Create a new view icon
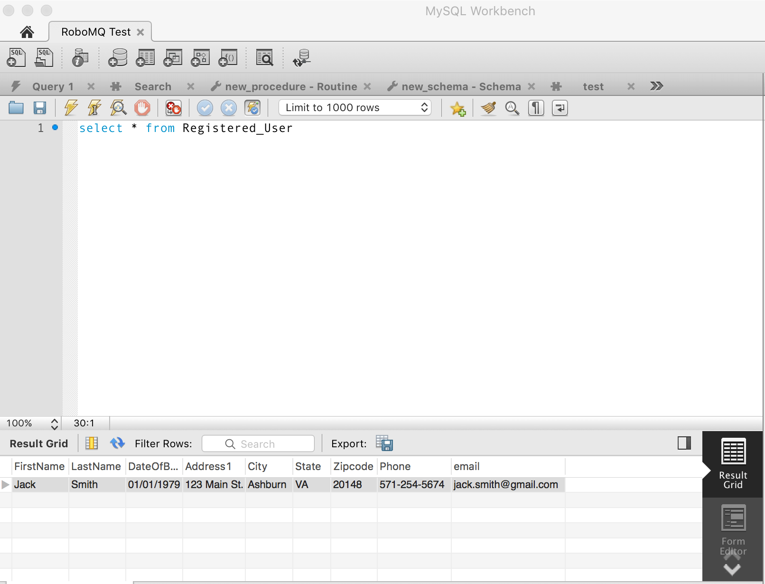 [x=173, y=58]
